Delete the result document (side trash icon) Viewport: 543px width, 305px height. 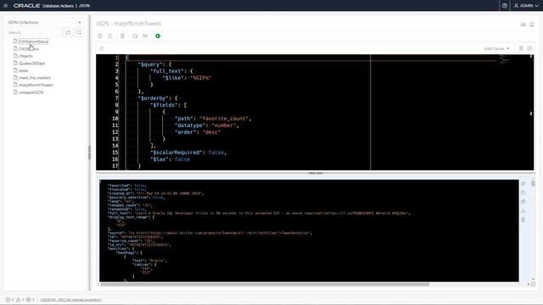523,219
